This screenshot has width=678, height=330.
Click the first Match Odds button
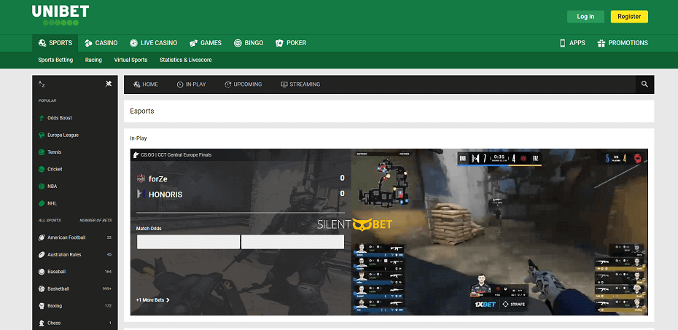point(188,242)
